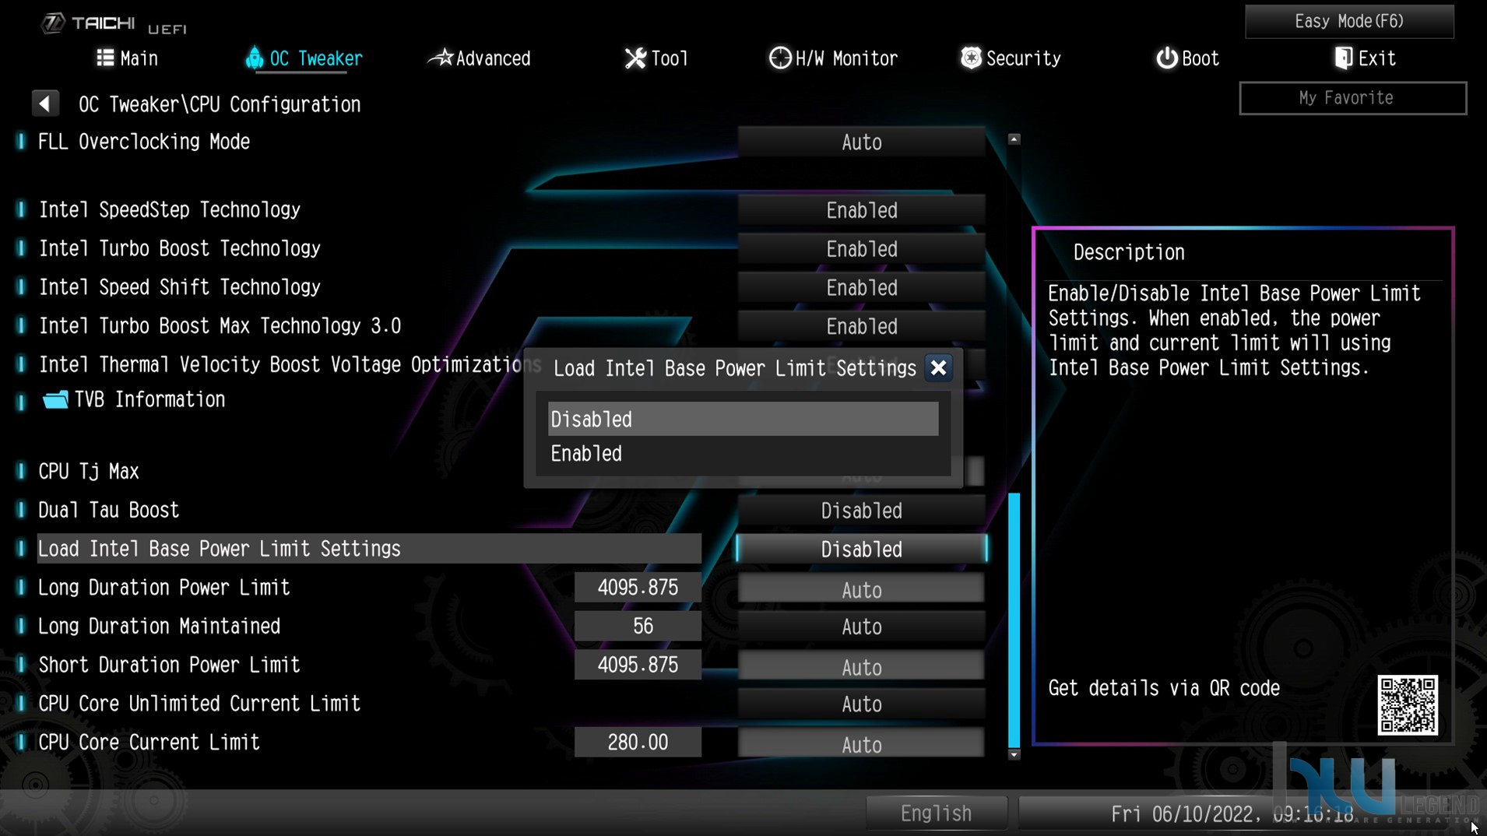
Task: Select the FLL Overclocking Mode row
Action: click(144, 142)
